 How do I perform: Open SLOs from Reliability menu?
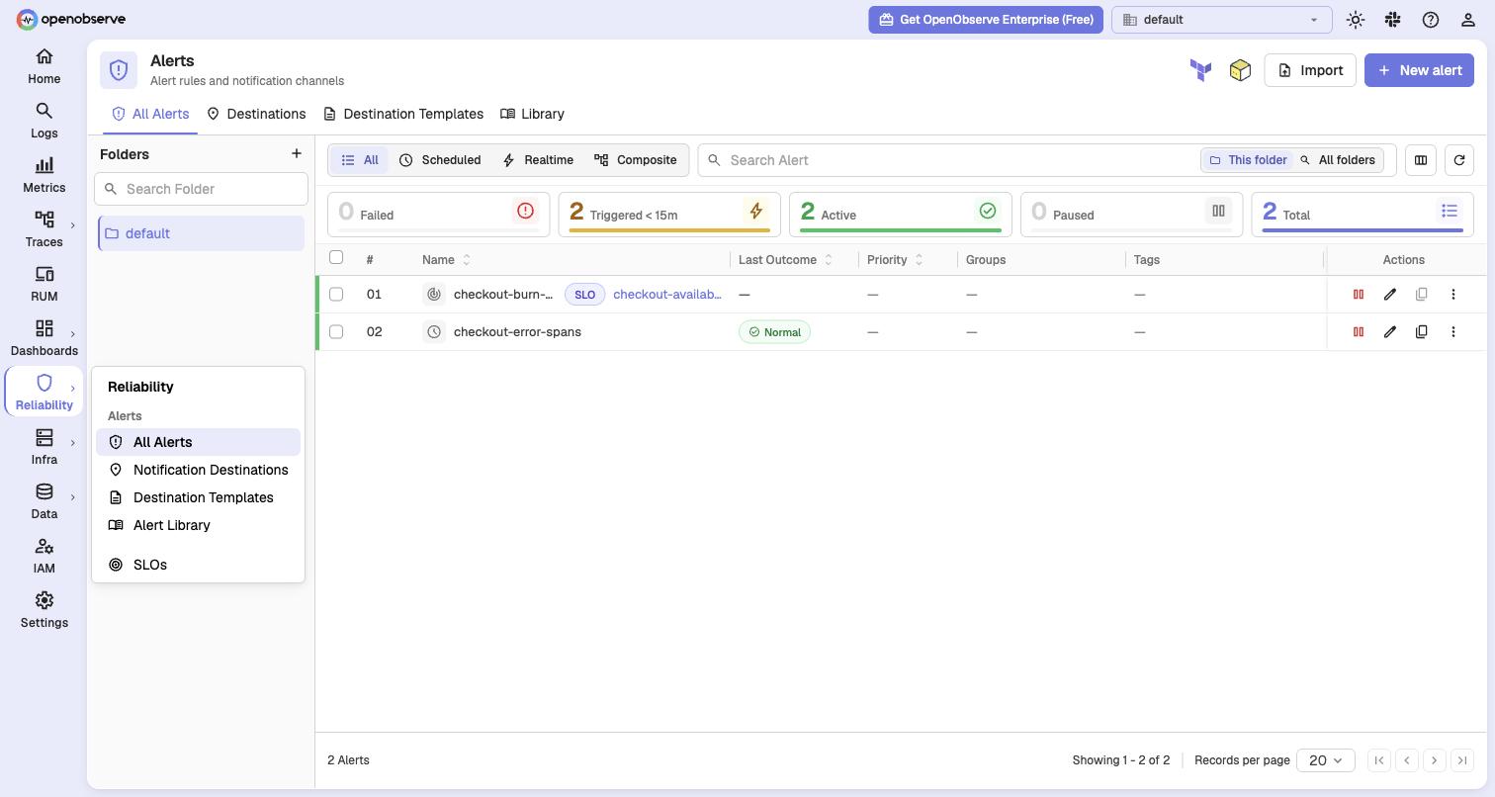[x=198, y=565]
